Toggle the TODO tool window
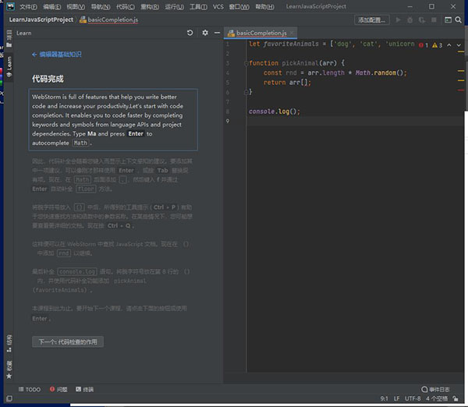The image size is (468, 407). coord(29,389)
